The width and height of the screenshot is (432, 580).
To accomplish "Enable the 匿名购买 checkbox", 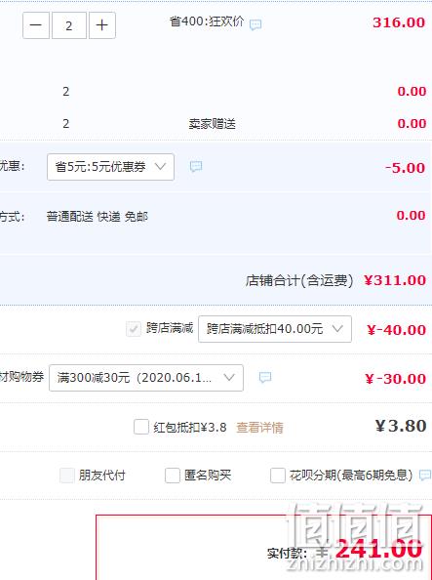I will (173, 476).
